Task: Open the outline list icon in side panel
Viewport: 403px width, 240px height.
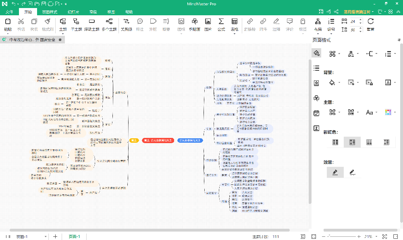Action: pyautogui.click(x=316, y=68)
